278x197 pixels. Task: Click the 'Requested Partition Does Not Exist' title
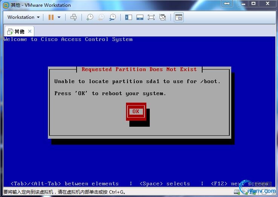(x=139, y=69)
